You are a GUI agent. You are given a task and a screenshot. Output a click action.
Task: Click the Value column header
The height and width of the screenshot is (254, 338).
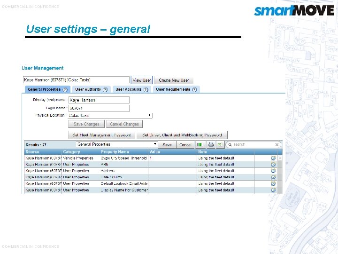coord(172,152)
